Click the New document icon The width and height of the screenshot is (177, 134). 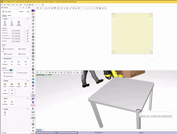point(25,5)
